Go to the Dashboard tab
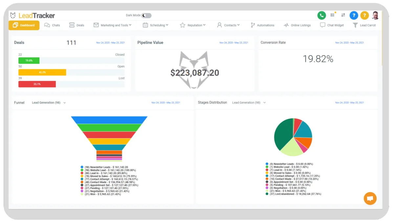This screenshot has height=221, width=394. click(24, 25)
